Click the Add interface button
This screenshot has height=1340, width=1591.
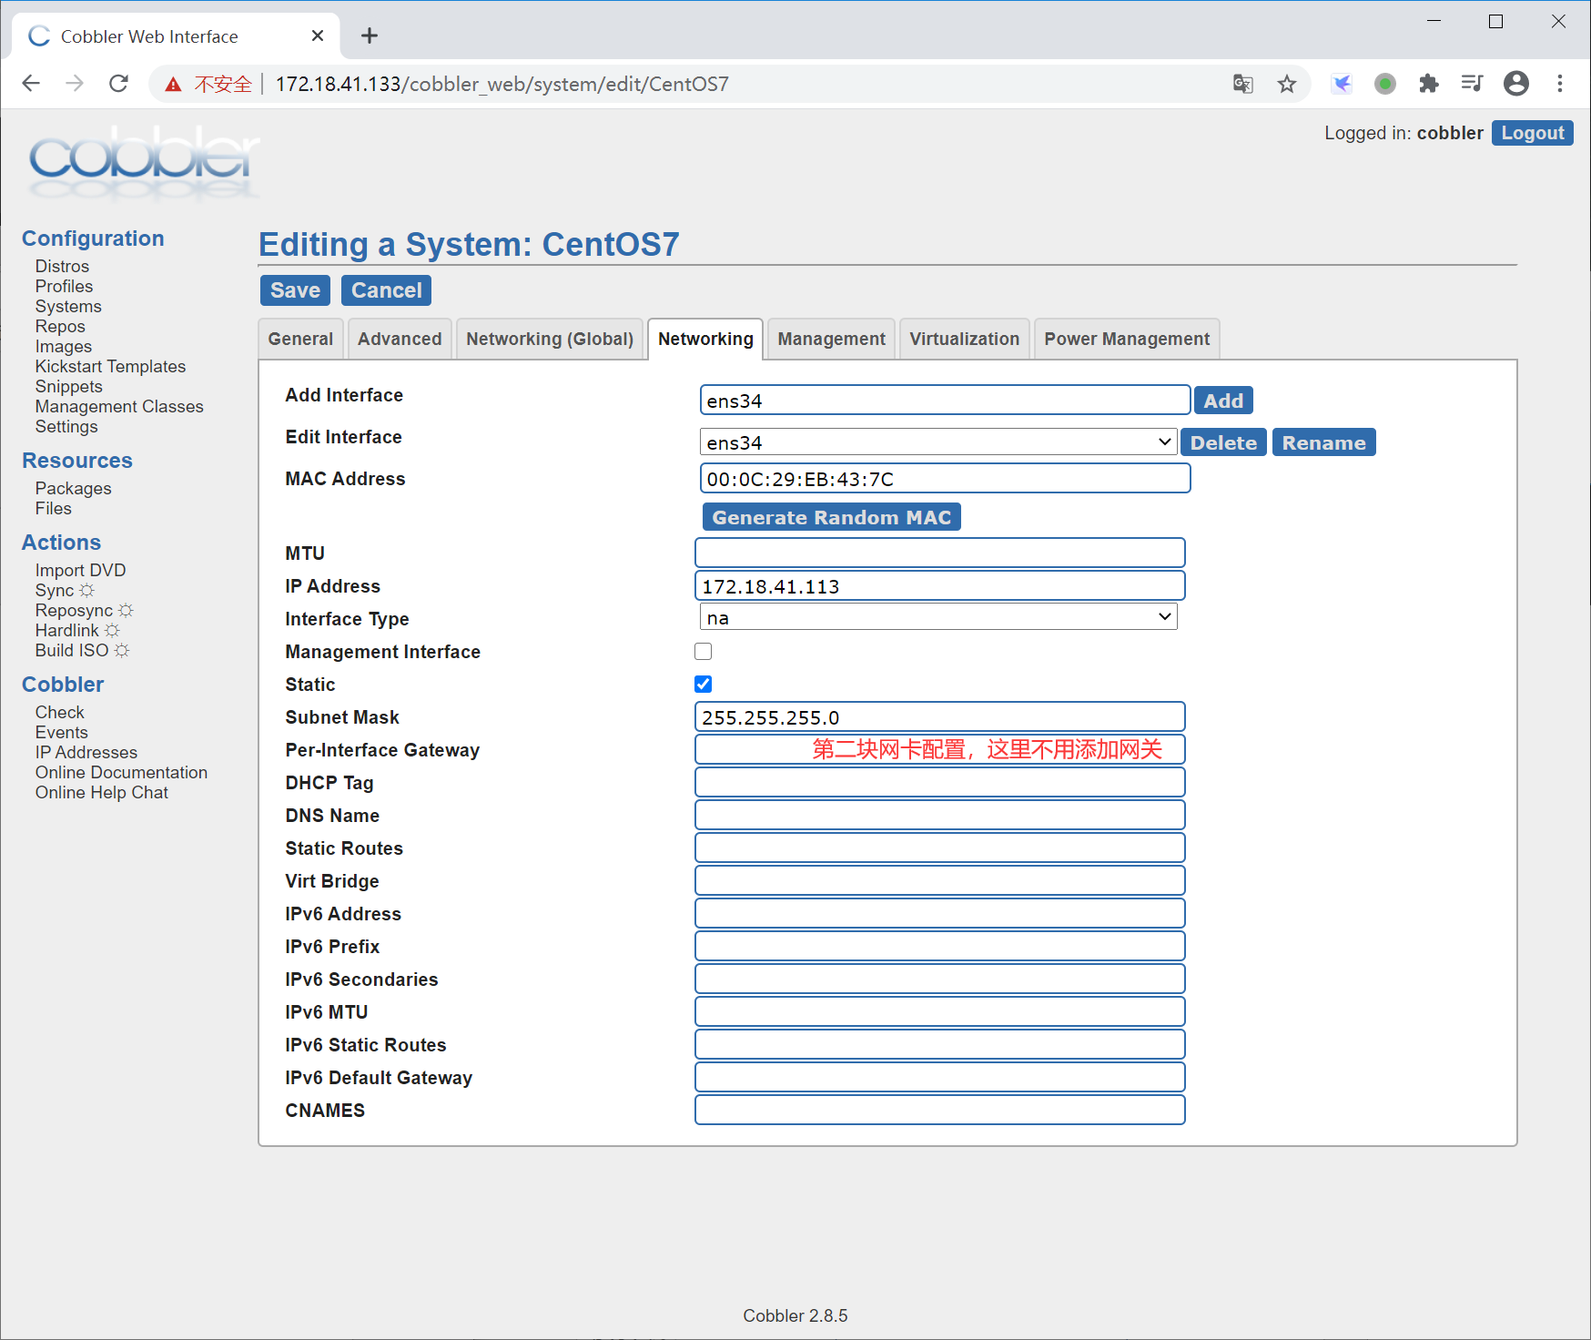click(1223, 401)
